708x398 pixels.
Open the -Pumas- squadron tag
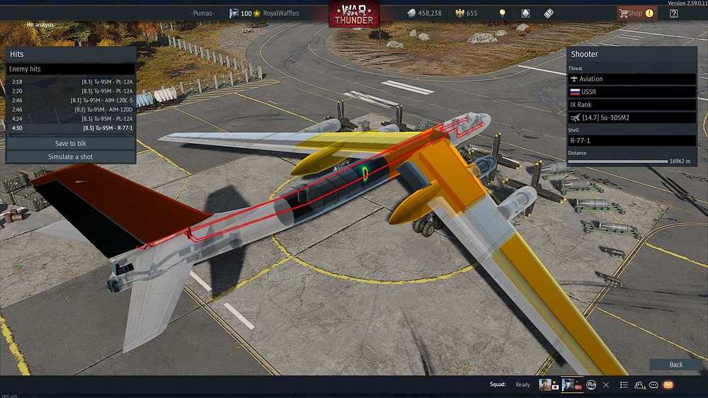click(x=202, y=13)
